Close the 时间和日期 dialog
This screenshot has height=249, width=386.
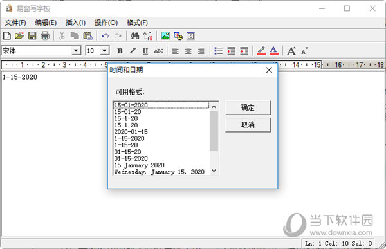269,70
